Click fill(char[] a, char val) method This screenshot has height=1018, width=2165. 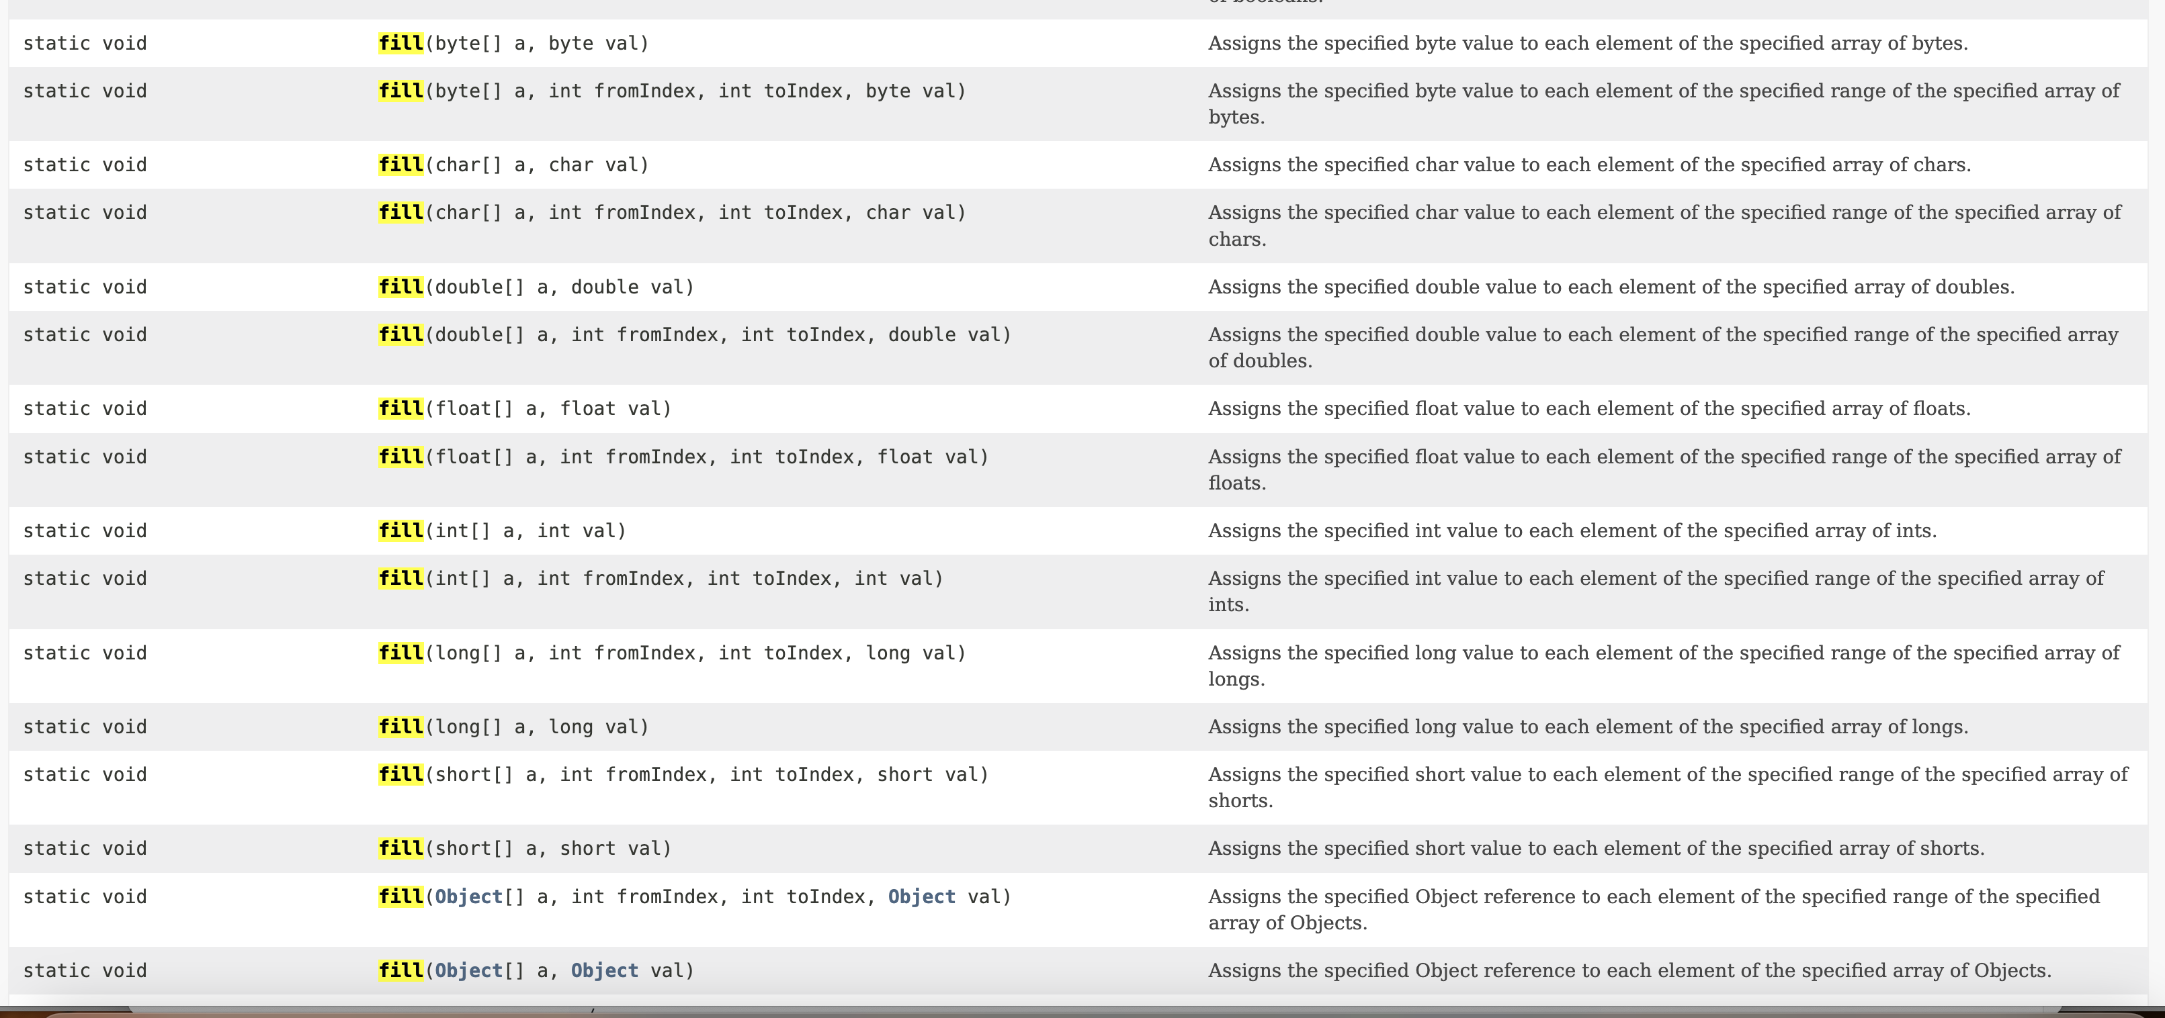pos(401,165)
